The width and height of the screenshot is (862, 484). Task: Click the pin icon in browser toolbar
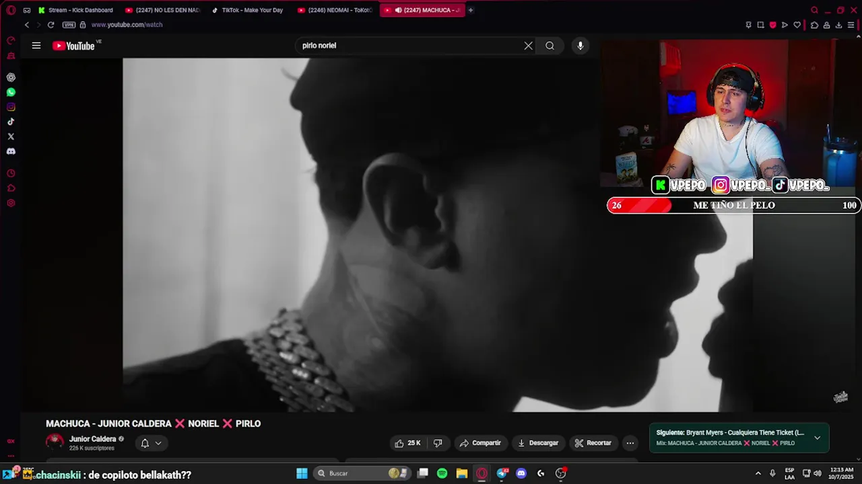coord(748,25)
